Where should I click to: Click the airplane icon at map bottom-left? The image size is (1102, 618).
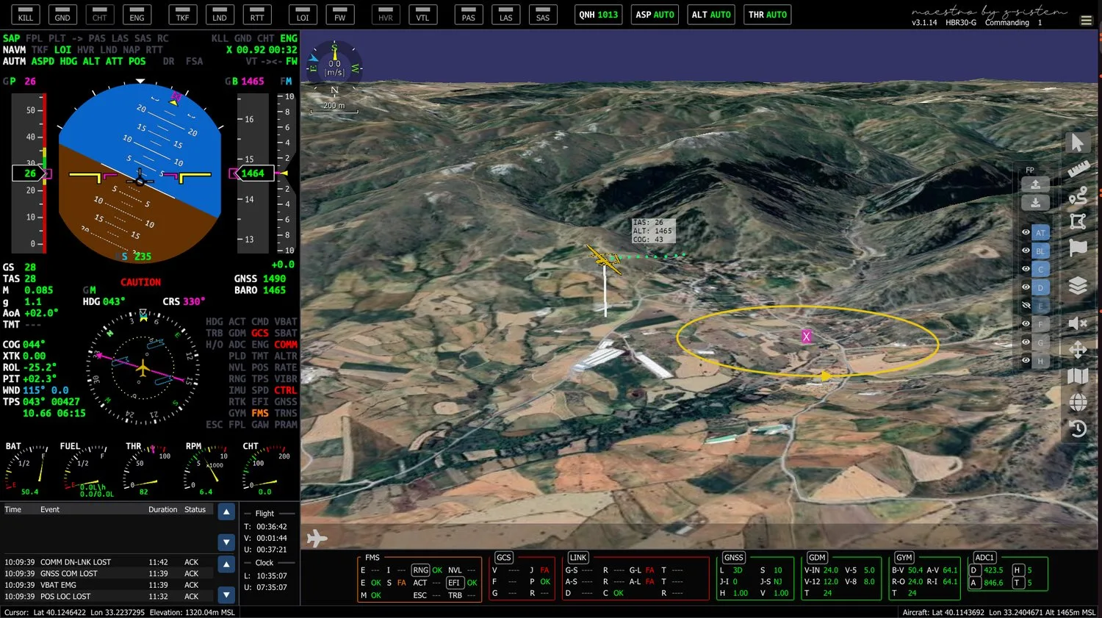click(317, 538)
